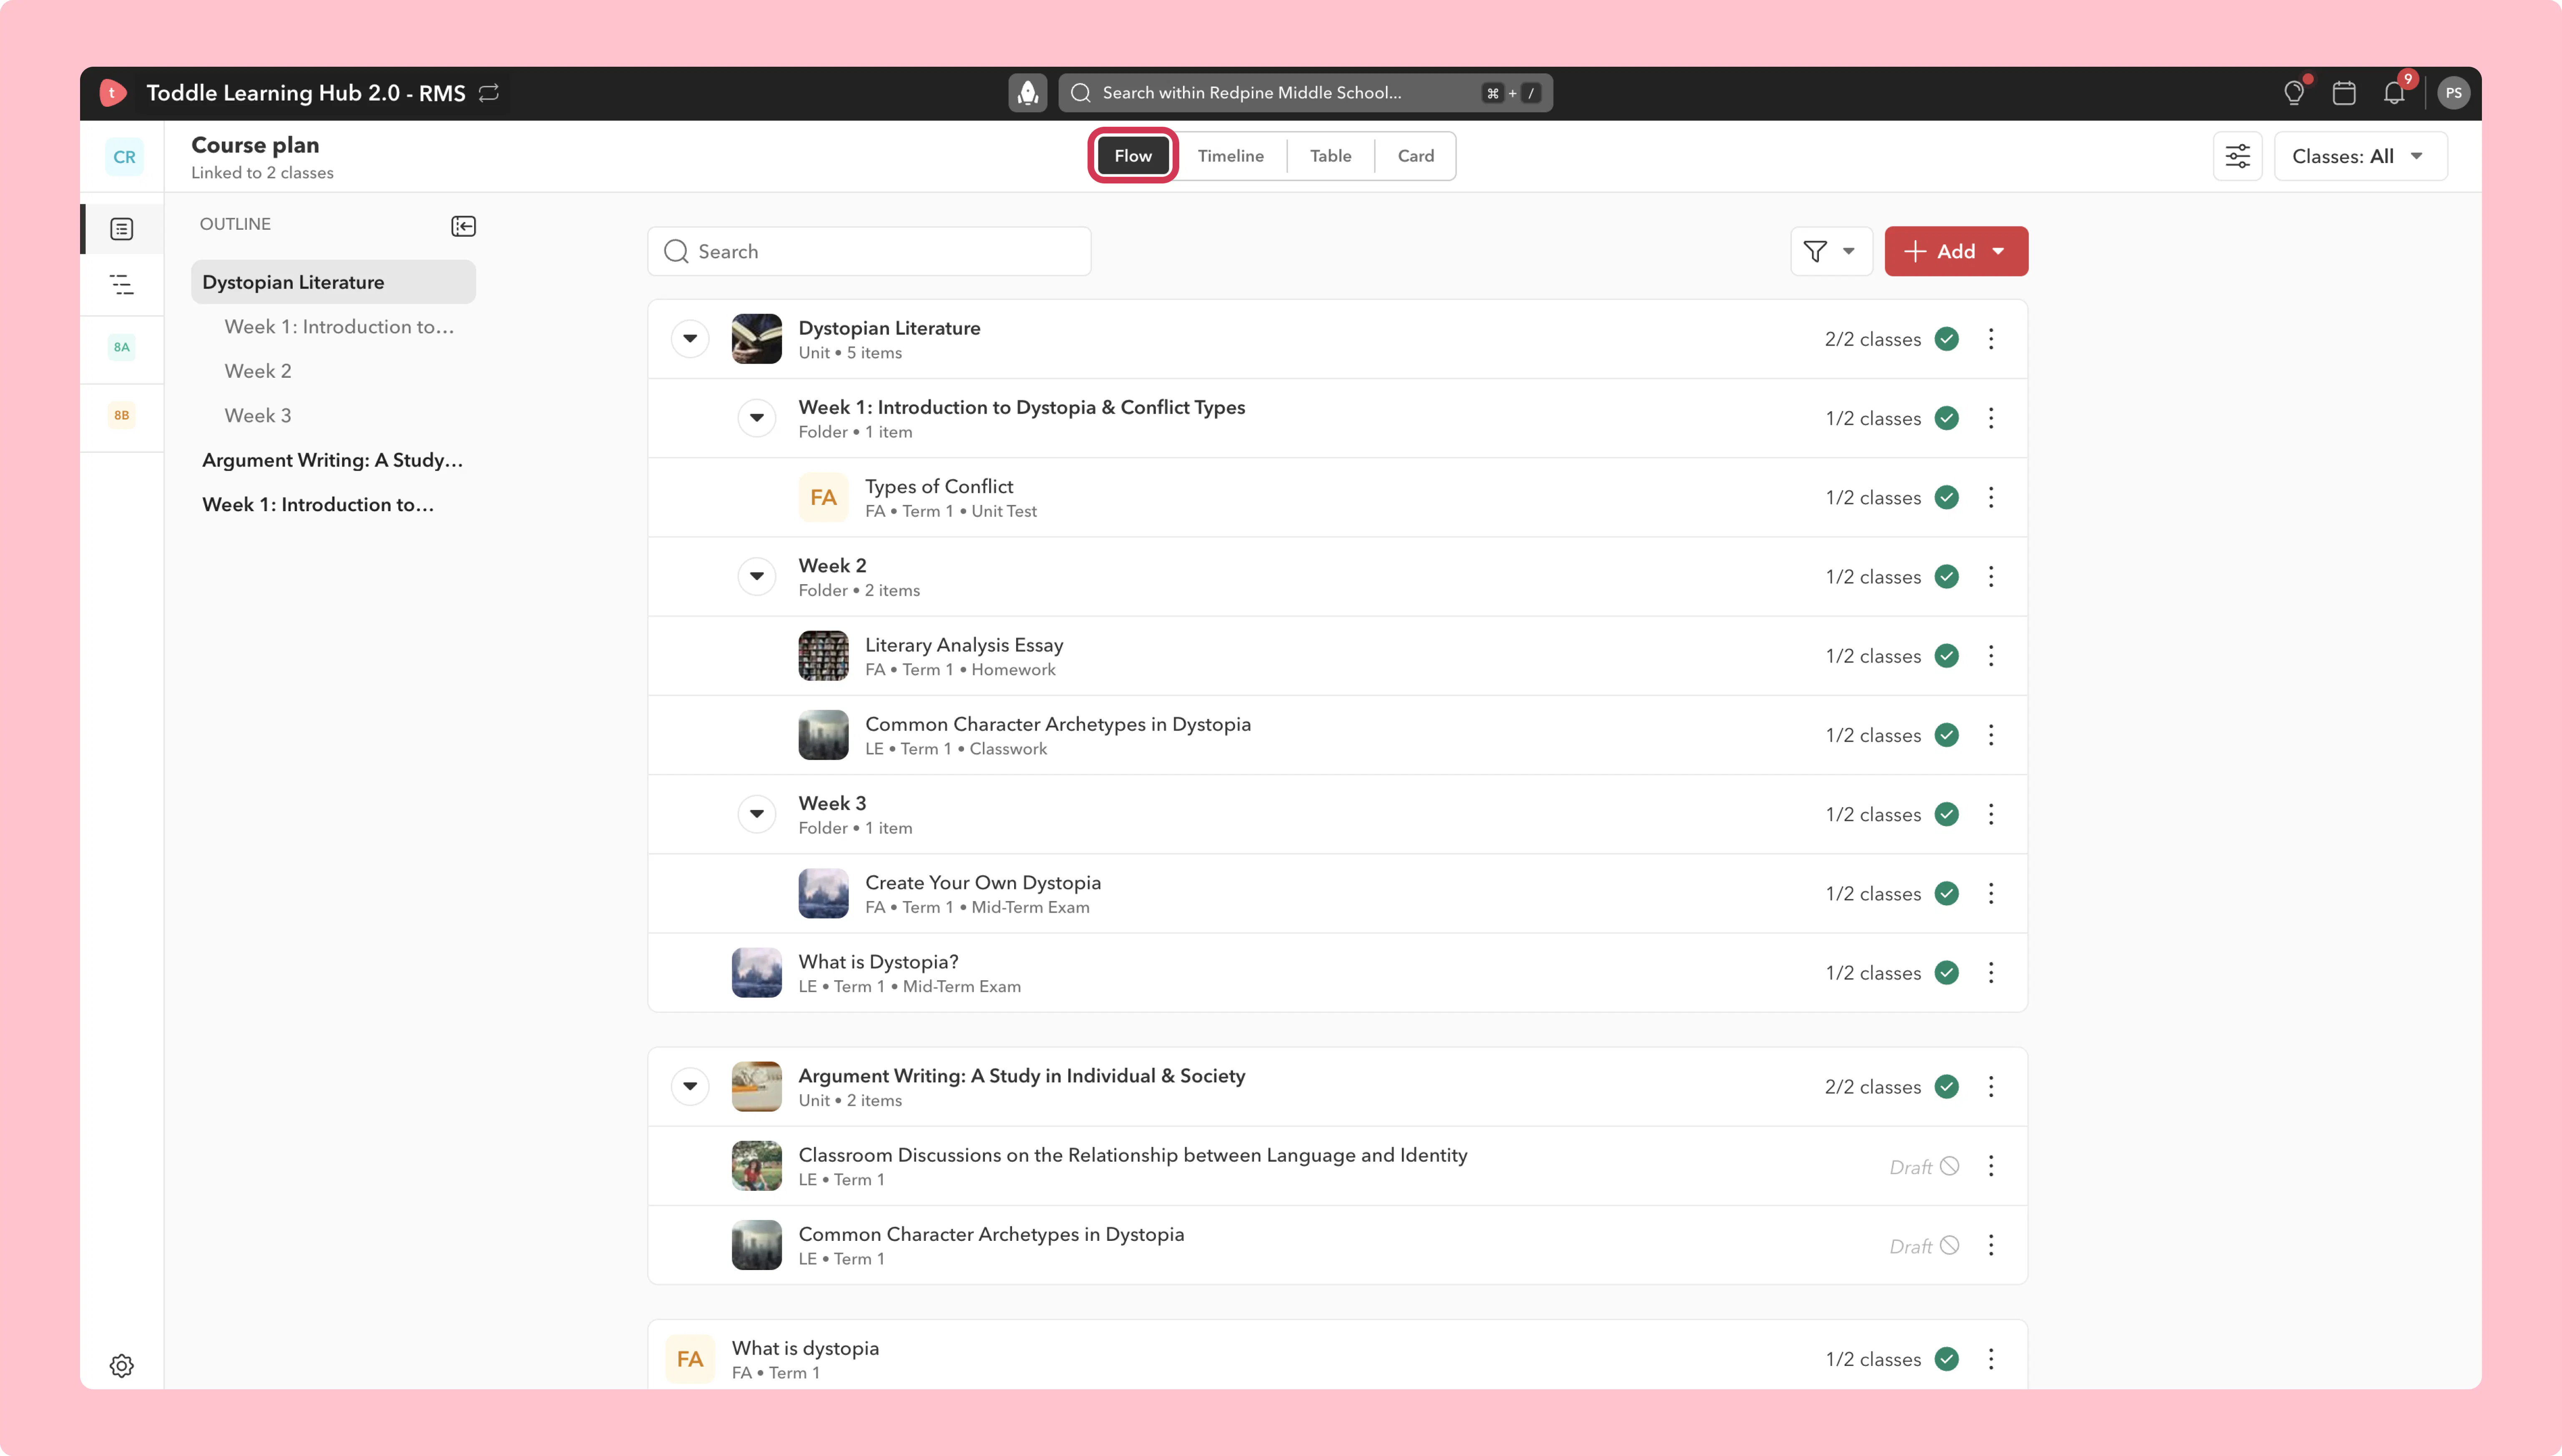
Task: Click Argument Writing unit thumbnail
Action: pyautogui.click(x=756, y=1087)
